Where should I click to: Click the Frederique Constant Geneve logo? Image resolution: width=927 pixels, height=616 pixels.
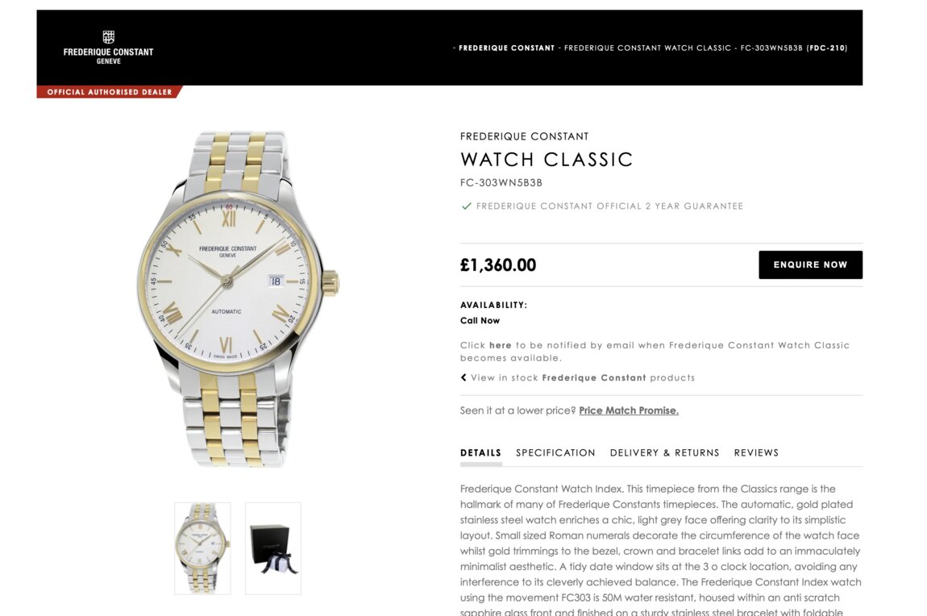(108, 48)
